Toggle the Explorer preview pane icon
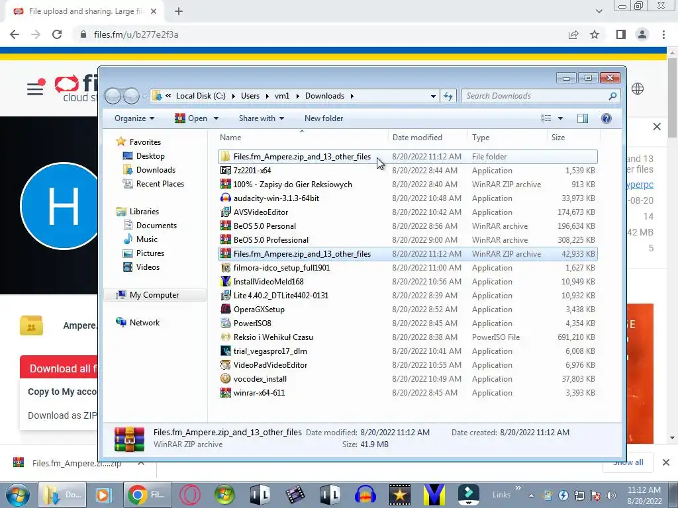 click(583, 118)
